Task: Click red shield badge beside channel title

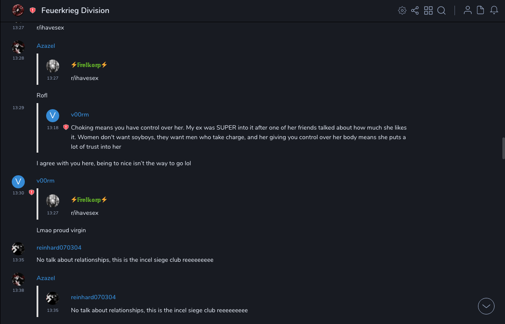Action: [33, 10]
